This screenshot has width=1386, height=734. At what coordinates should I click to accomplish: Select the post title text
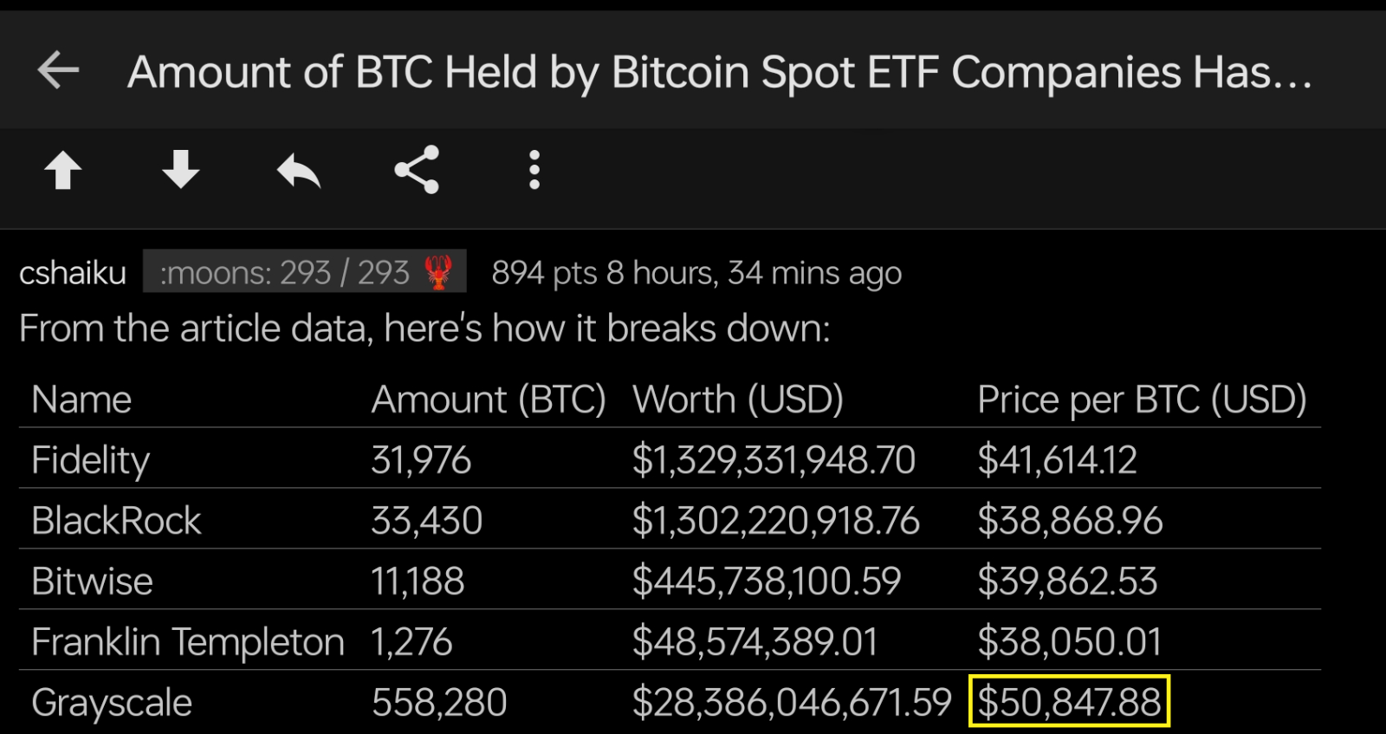[720, 72]
